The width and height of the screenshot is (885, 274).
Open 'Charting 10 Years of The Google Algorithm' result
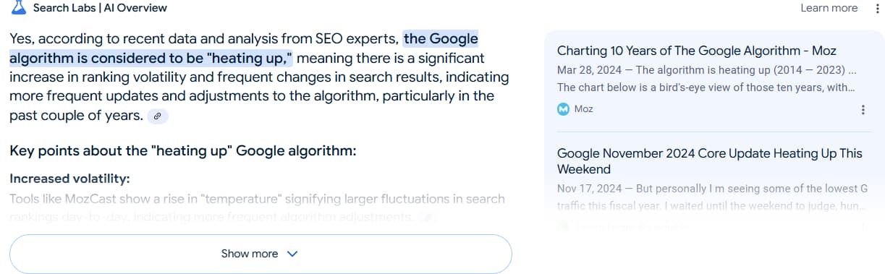coord(697,51)
